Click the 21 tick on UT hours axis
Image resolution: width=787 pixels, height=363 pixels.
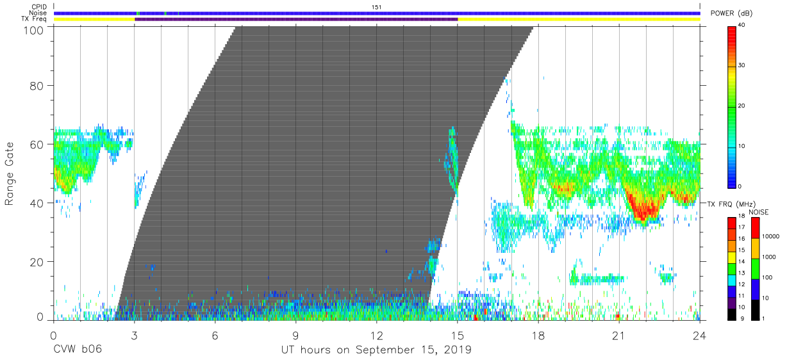coord(619,336)
